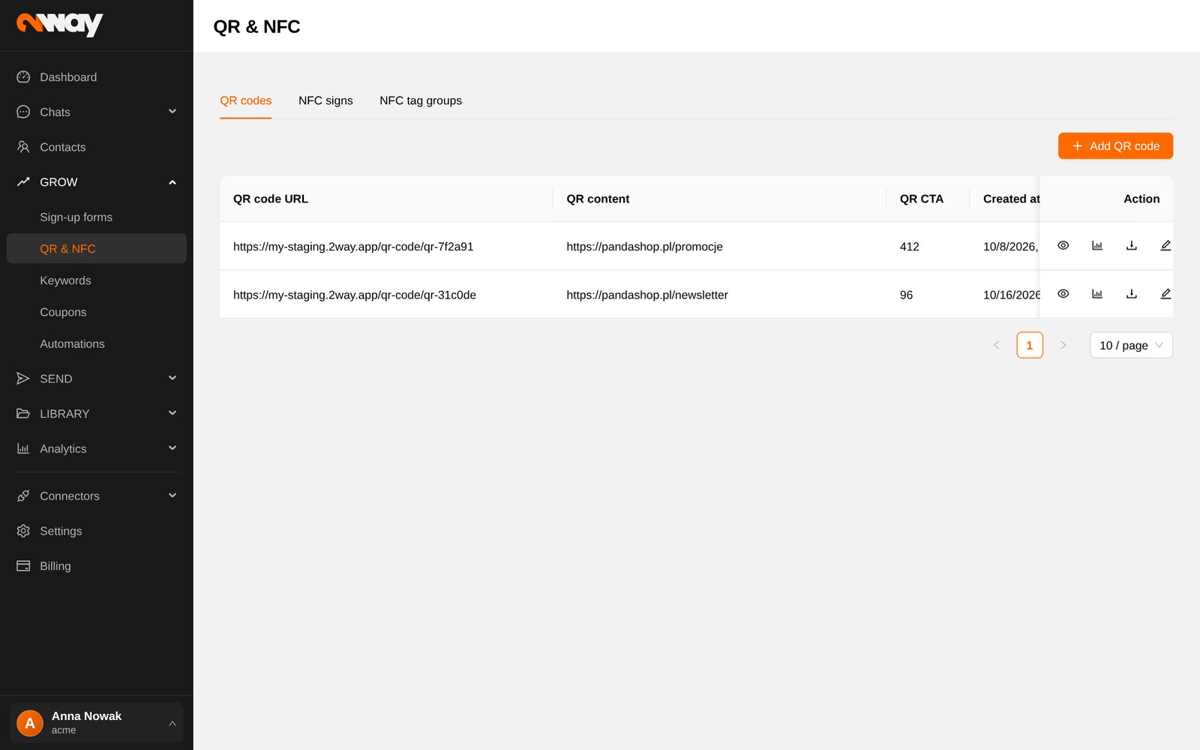The height and width of the screenshot is (750, 1200).
Task: Edit the qr-31c0de QR code
Action: [x=1165, y=294]
